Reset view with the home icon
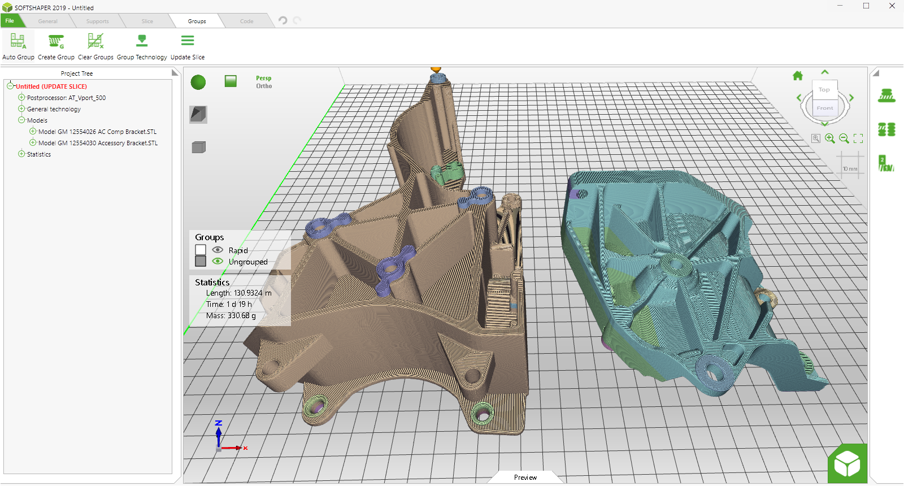The width and height of the screenshot is (904, 486). pyautogui.click(x=798, y=76)
